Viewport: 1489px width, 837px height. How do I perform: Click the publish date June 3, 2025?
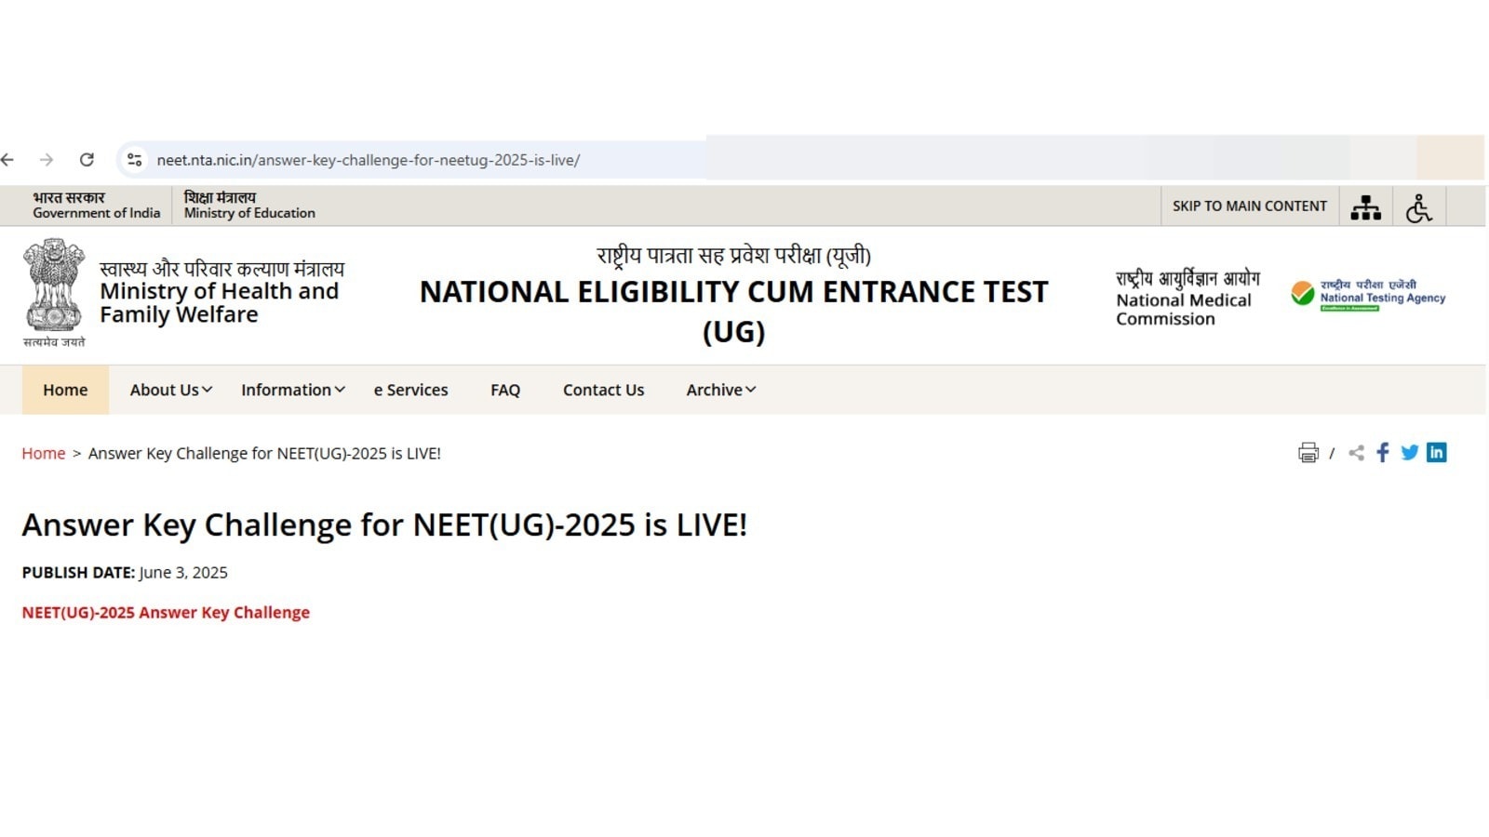[183, 573]
